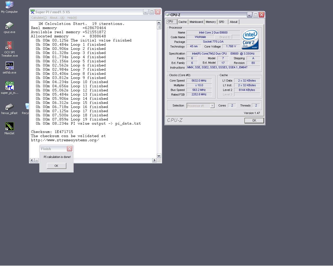Click the Multiplier value x 10.0
Screen dimensions: 333x266
(x=199, y=85)
